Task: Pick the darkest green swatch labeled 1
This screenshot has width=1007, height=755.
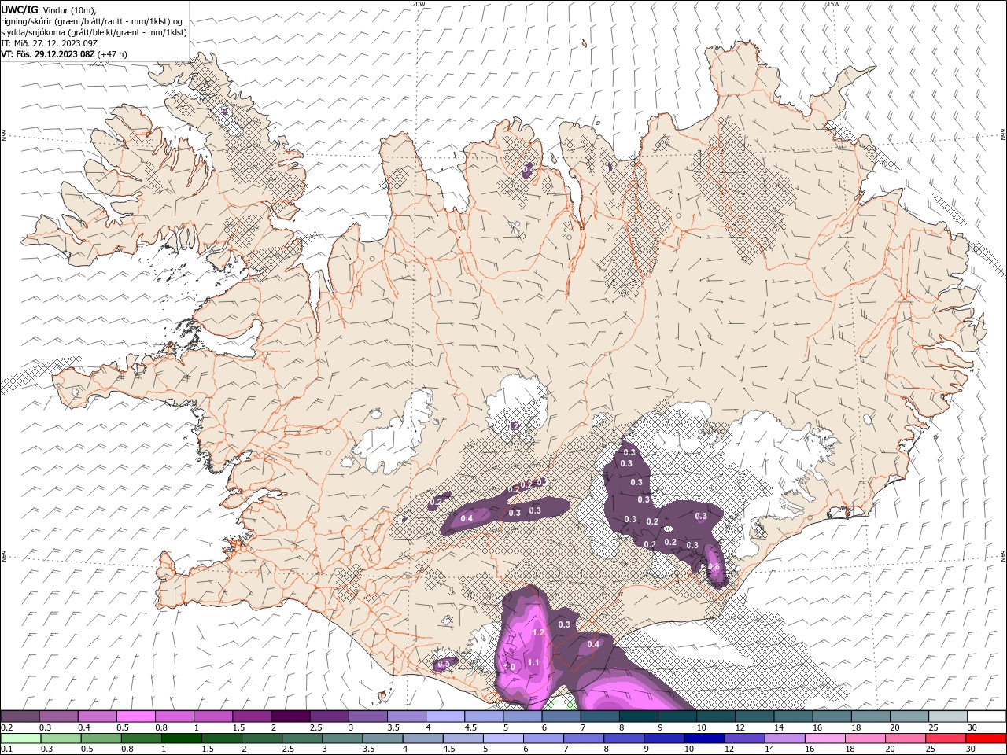Action: [x=181, y=738]
